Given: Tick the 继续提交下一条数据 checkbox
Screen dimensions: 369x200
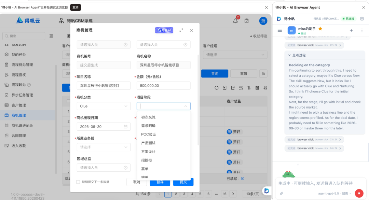Looking at the screenshot, I should coord(78,182).
